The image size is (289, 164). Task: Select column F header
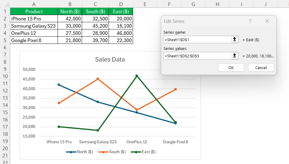(x=169, y=4)
